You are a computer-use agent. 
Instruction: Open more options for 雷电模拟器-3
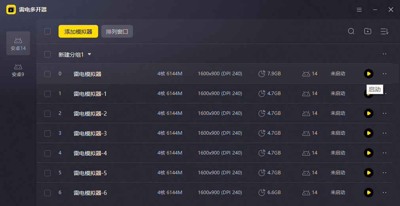point(385,133)
